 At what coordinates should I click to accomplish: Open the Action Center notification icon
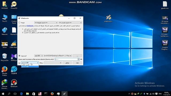[x=156, y=94]
